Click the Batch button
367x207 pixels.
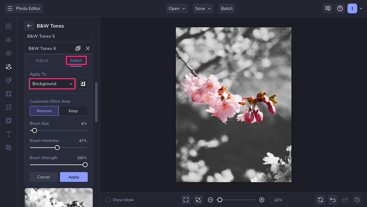pyautogui.click(x=227, y=9)
